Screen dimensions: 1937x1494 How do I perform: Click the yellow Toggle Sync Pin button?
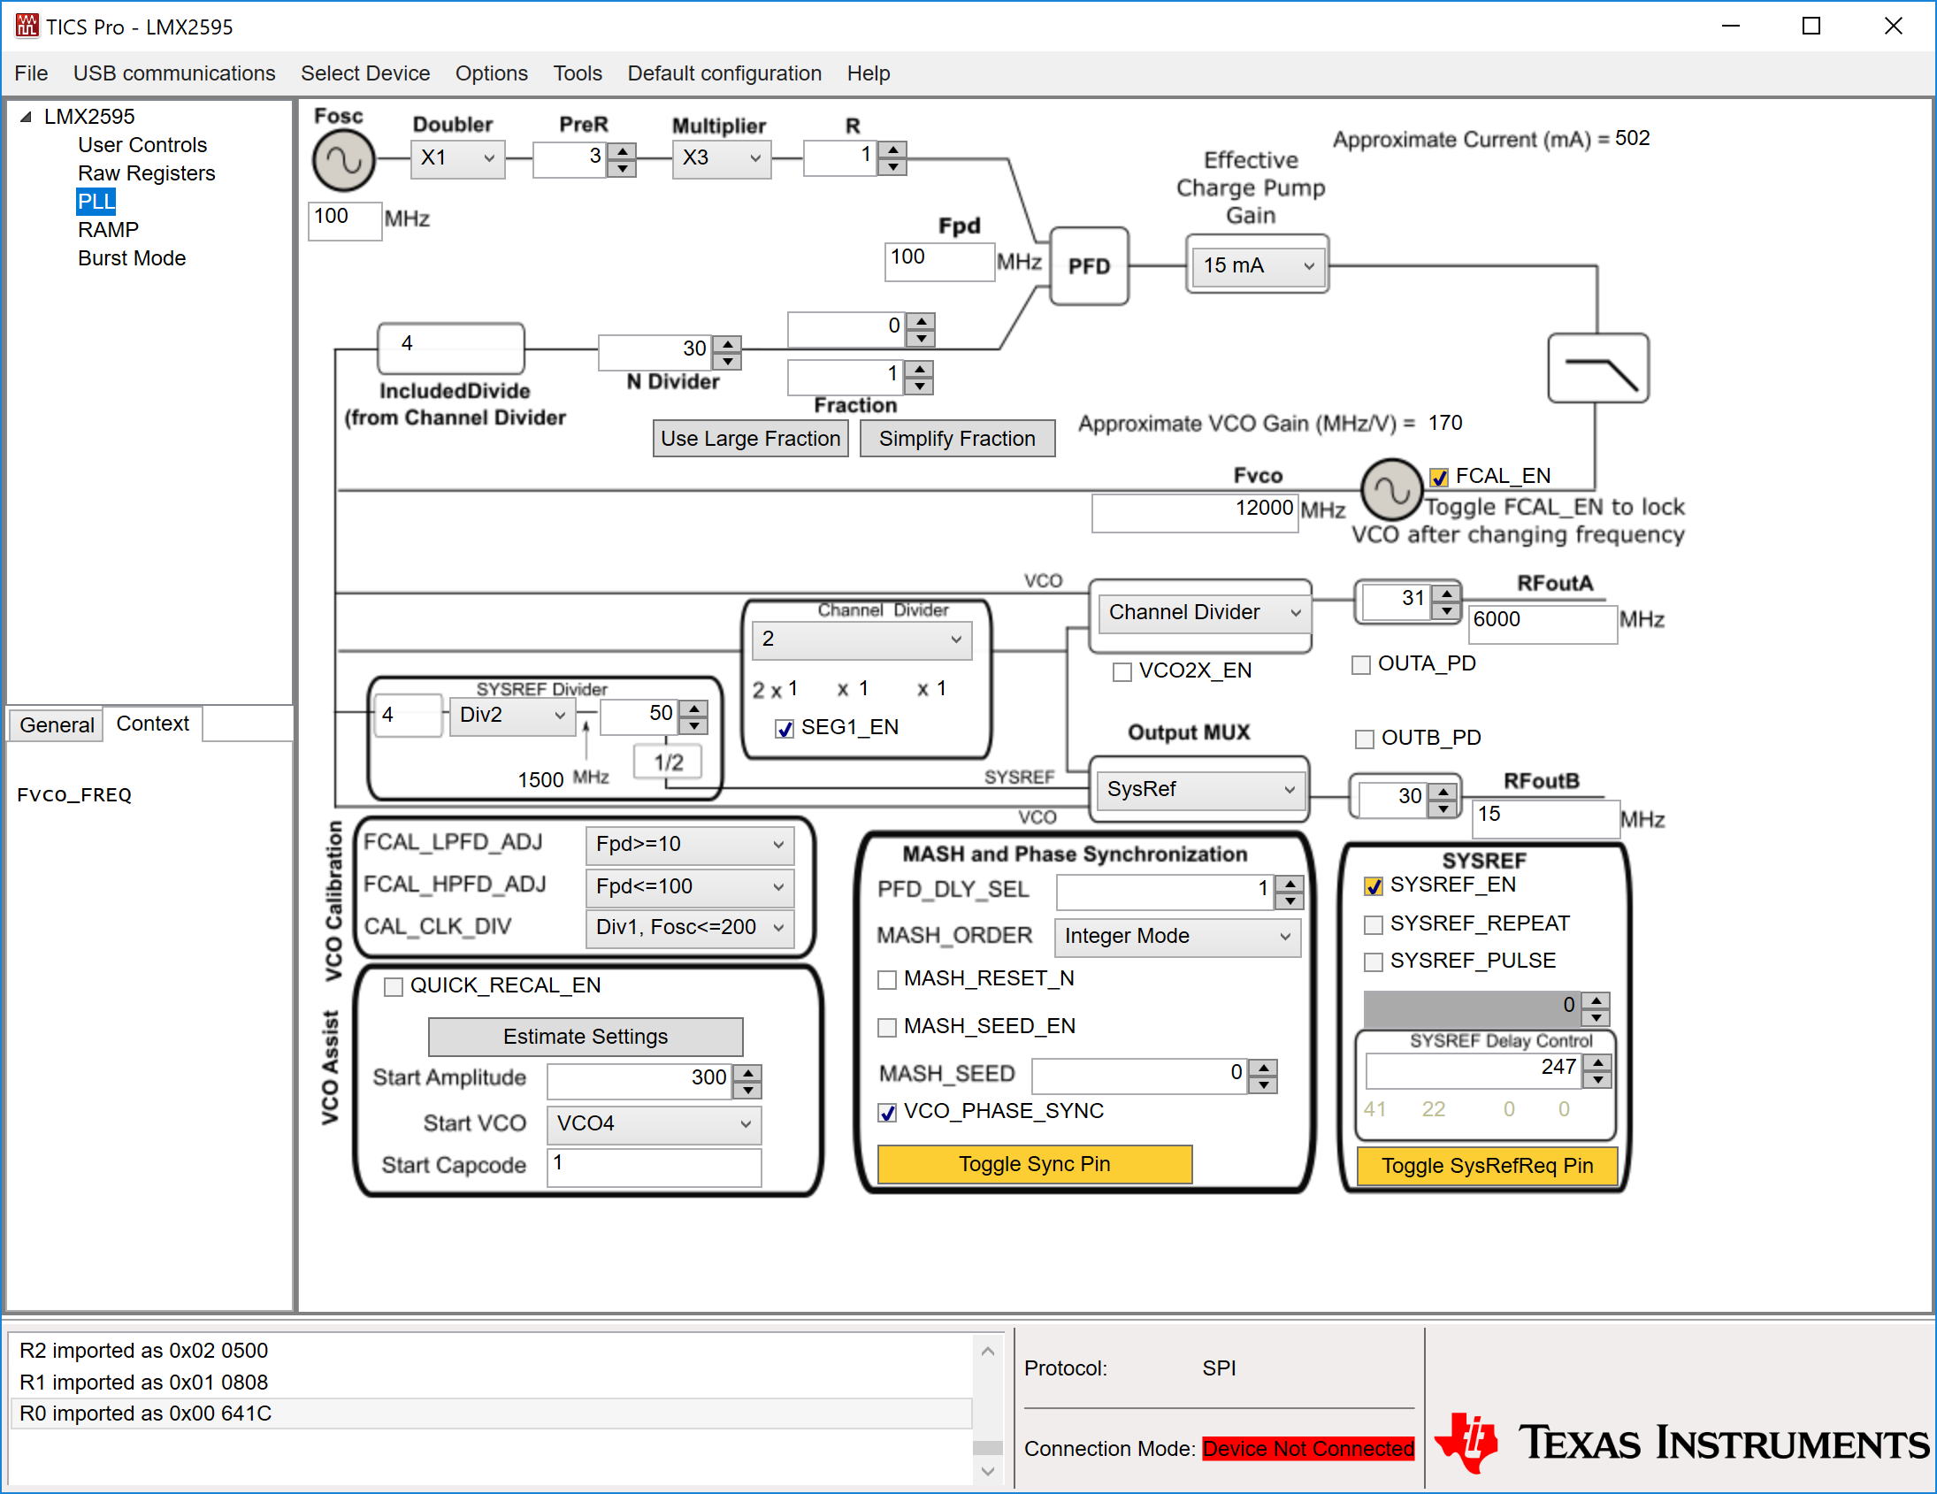1034,1164
